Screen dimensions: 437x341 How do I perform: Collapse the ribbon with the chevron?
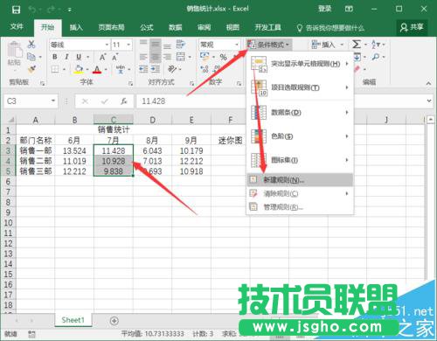[x=428, y=83]
